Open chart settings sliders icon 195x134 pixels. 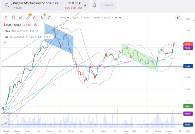[x=49, y=17]
